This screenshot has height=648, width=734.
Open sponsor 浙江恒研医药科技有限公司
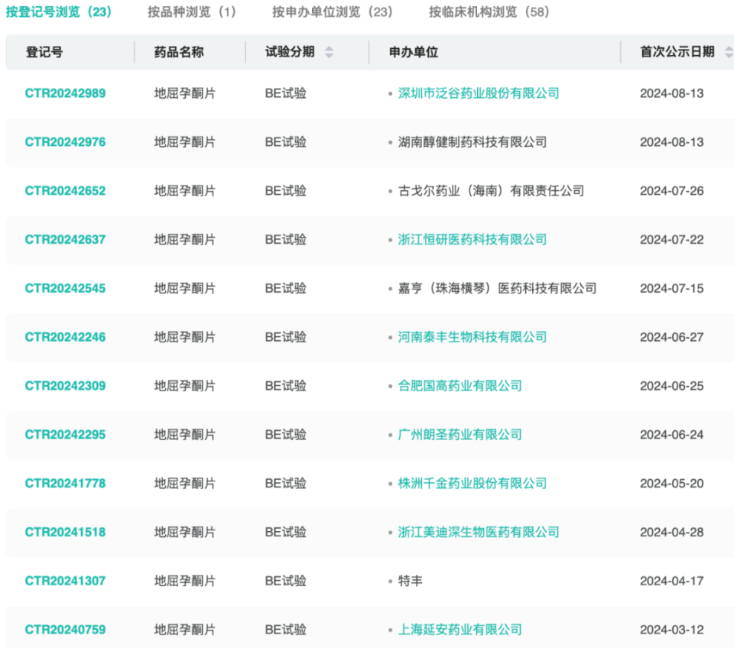click(473, 239)
